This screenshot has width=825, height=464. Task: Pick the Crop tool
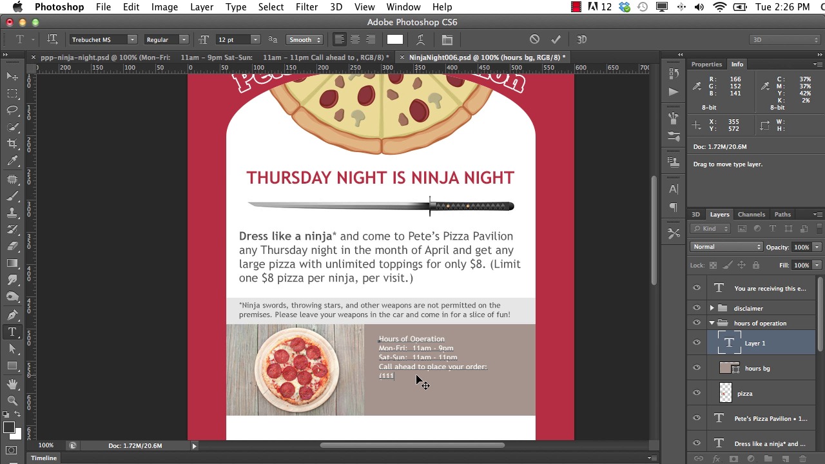[x=12, y=144]
